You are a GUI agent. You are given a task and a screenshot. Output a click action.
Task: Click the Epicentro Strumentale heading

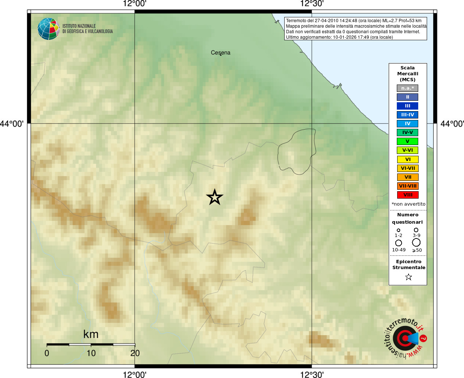click(409, 265)
